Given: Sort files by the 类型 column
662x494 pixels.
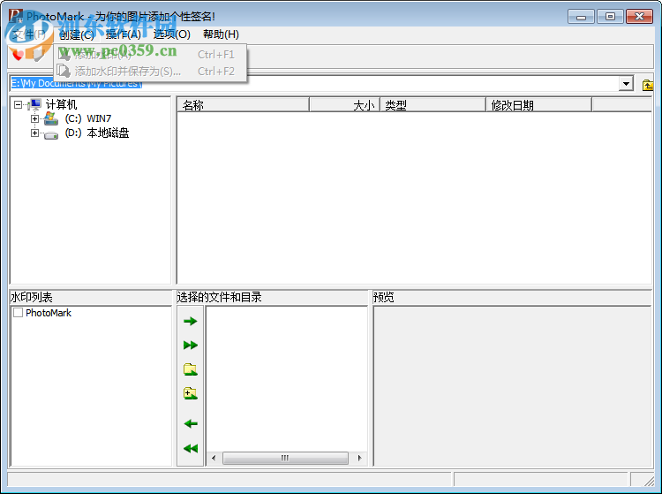Looking at the screenshot, I should pyautogui.click(x=433, y=105).
